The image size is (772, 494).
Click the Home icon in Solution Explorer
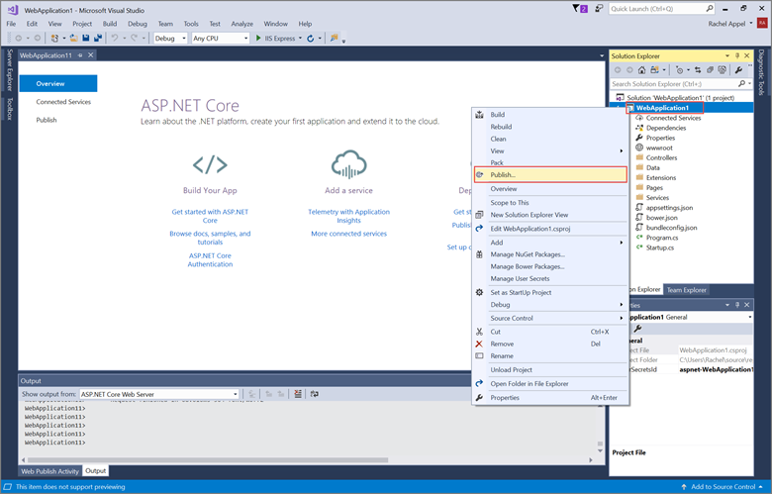tap(641, 70)
